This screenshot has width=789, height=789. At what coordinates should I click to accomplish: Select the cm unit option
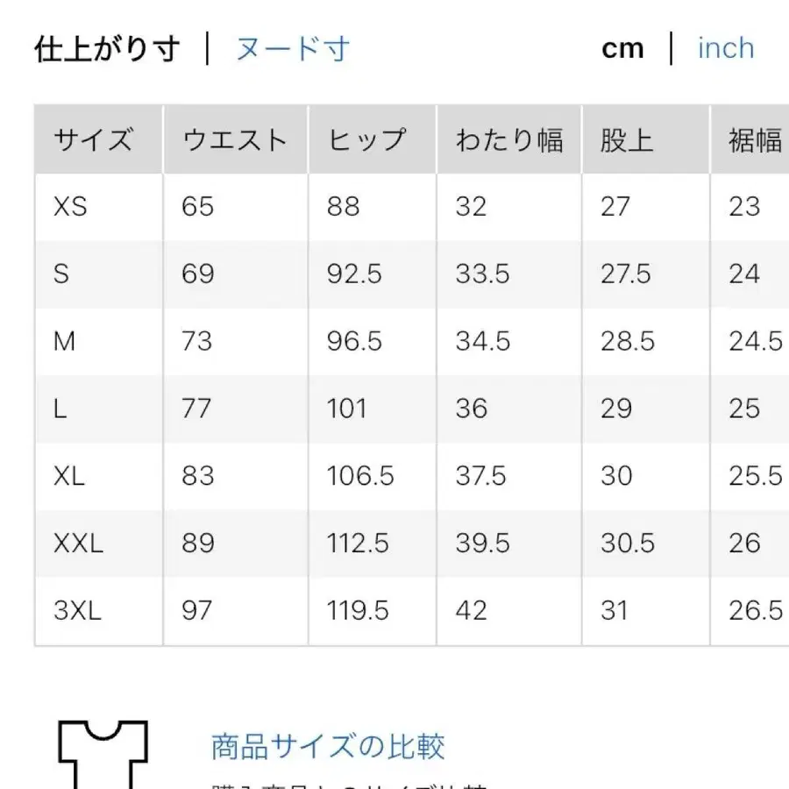point(622,49)
